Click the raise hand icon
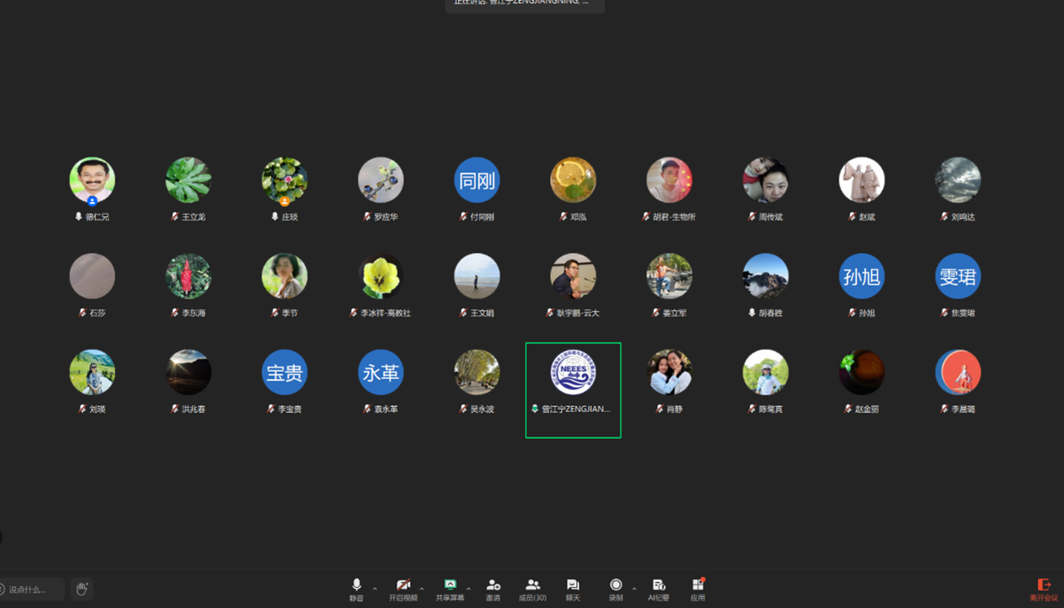The image size is (1064, 608). coord(81,589)
